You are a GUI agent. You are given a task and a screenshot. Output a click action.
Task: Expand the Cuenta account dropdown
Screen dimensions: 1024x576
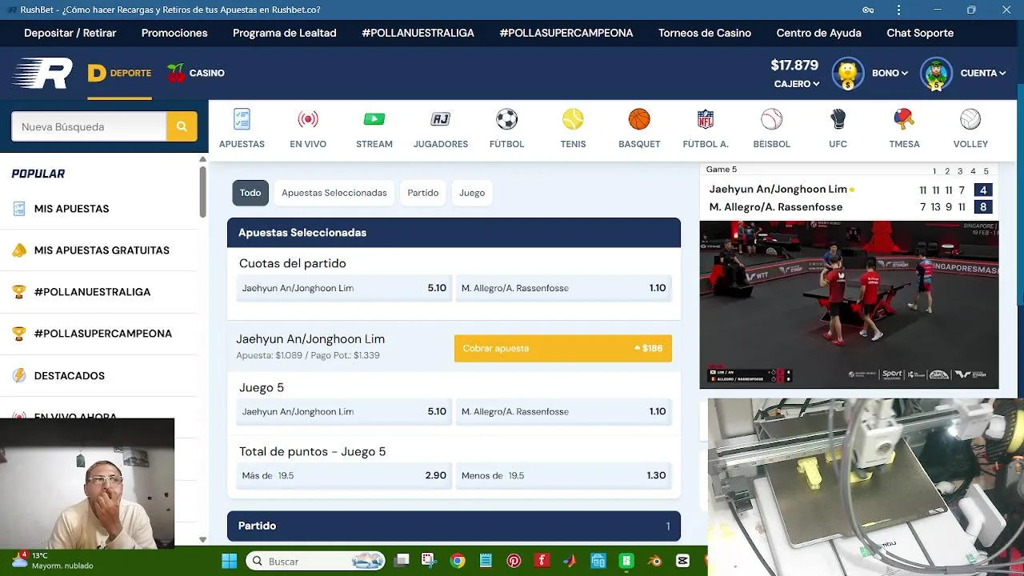coord(982,73)
